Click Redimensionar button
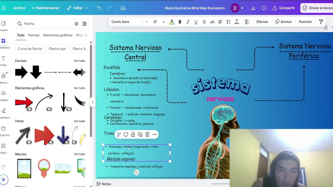333x187 pixels. [46, 8]
